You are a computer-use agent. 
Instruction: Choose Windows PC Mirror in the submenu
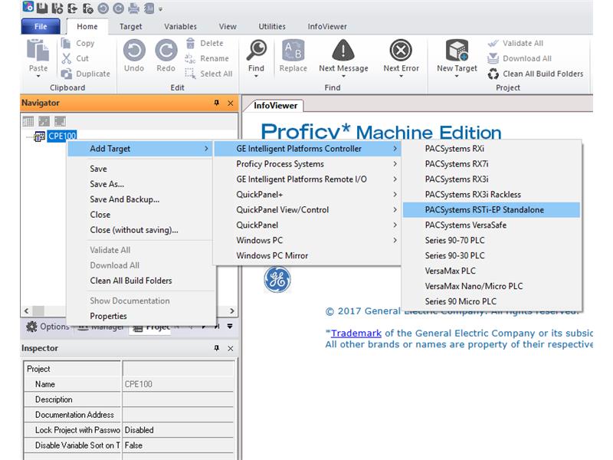tap(307, 255)
